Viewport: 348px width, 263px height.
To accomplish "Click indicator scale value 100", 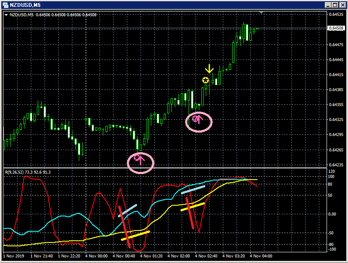I will click(331, 177).
